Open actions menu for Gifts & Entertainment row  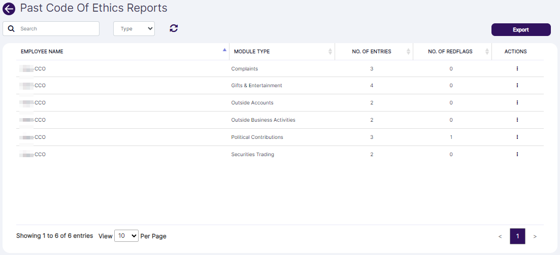[x=517, y=86]
